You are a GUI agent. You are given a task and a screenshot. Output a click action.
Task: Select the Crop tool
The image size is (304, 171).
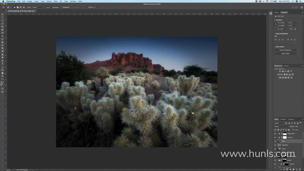[x=2, y=27]
